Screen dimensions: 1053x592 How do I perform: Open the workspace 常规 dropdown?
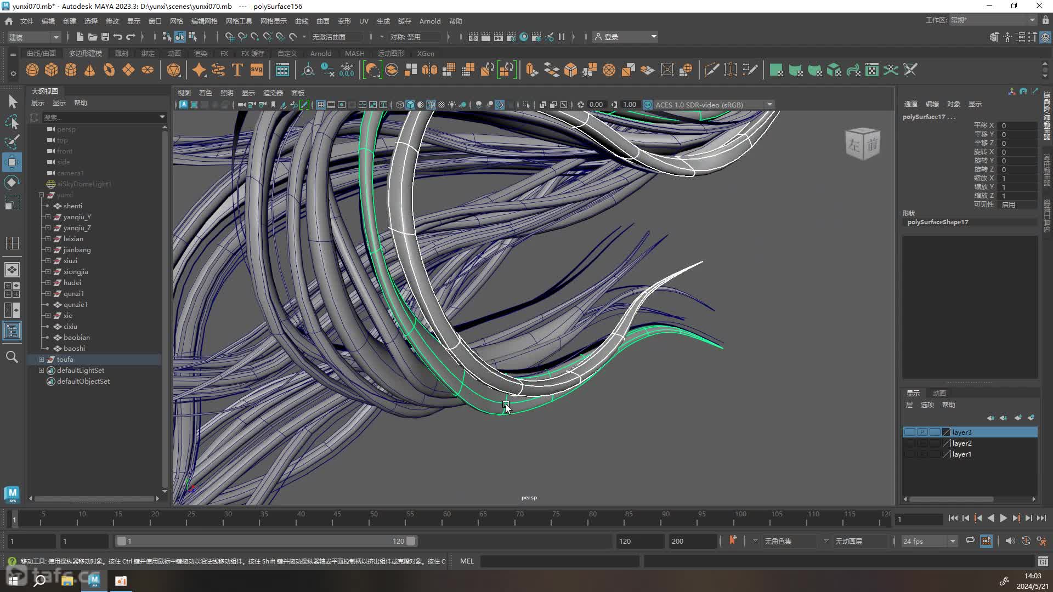tap(993, 20)
